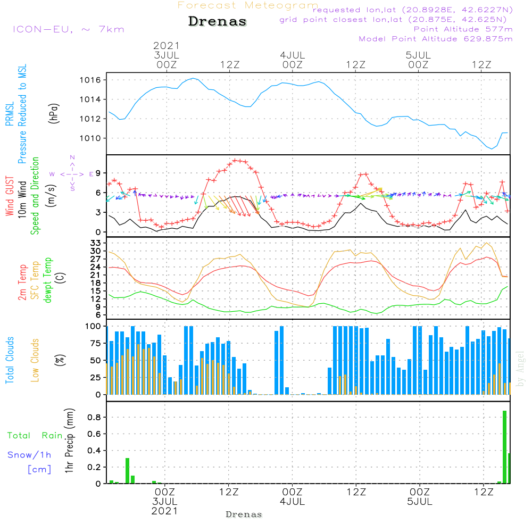Click the green 'Speed and Direction' label
Viewport: 532px width, 532px height.
pos(35,196)
